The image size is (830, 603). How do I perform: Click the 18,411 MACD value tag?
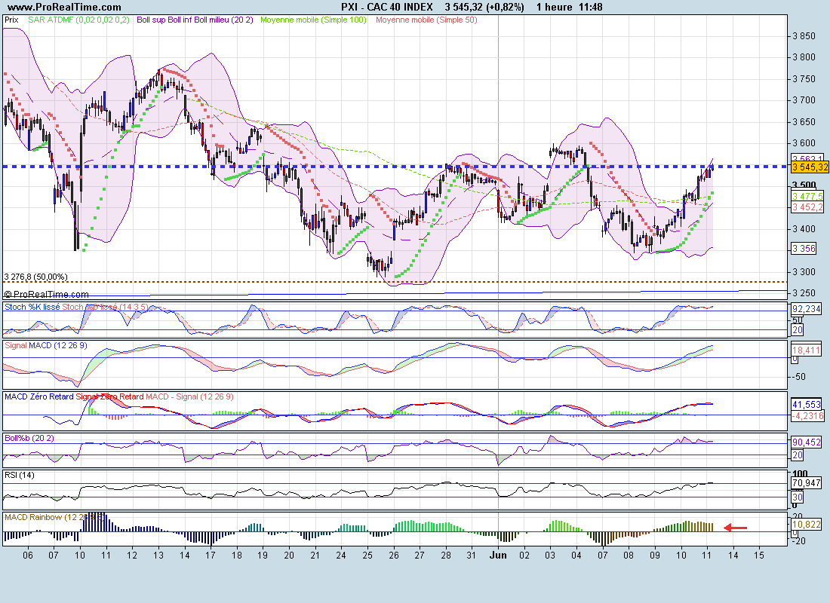pyautogui.click(x=806, y=350)
